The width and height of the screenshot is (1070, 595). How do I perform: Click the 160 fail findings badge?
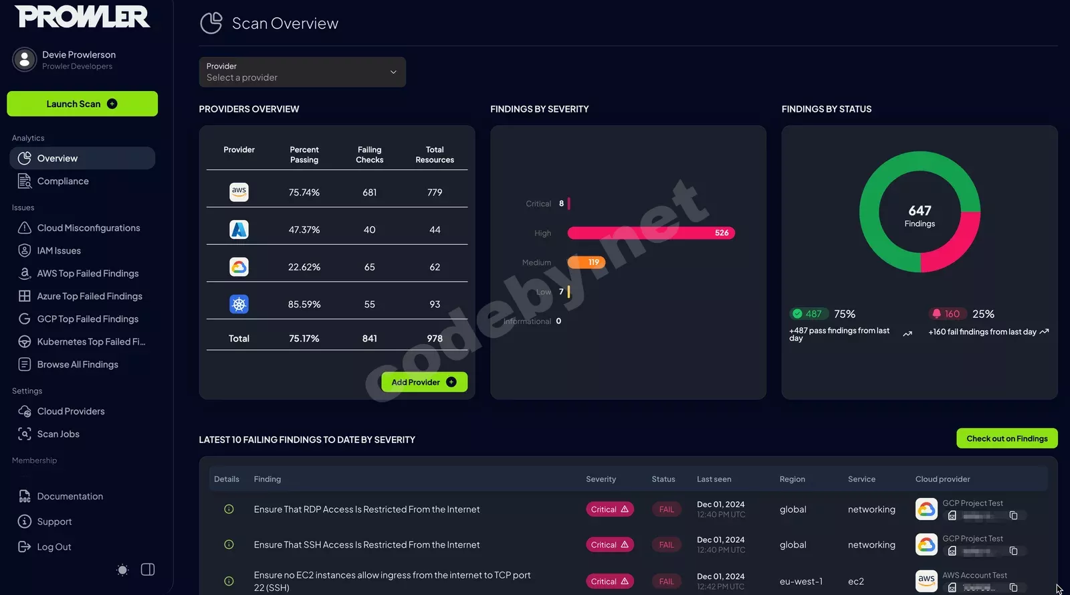point(946,314)
